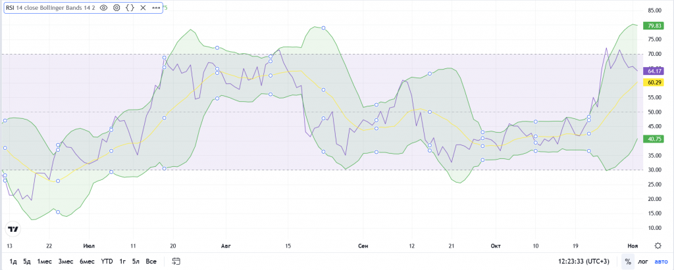Click the purple 64.17 RSI value label
This screenshot has width=674, height=270.
[x=654, y=71]
